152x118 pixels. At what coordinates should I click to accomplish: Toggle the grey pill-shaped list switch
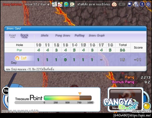coord(122,4)
